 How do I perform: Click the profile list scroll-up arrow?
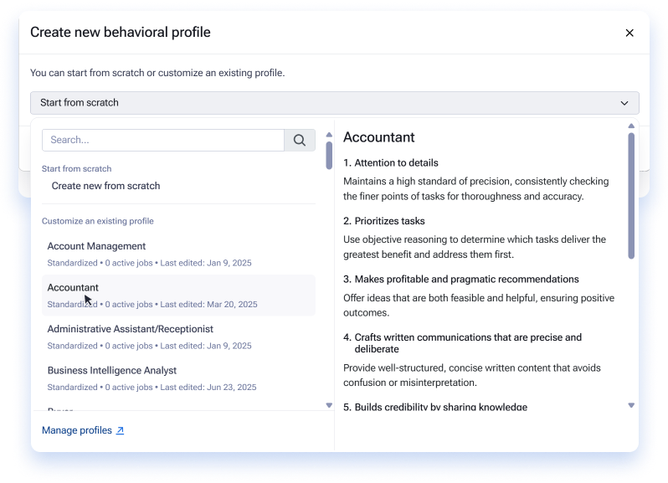pos(329,135)
